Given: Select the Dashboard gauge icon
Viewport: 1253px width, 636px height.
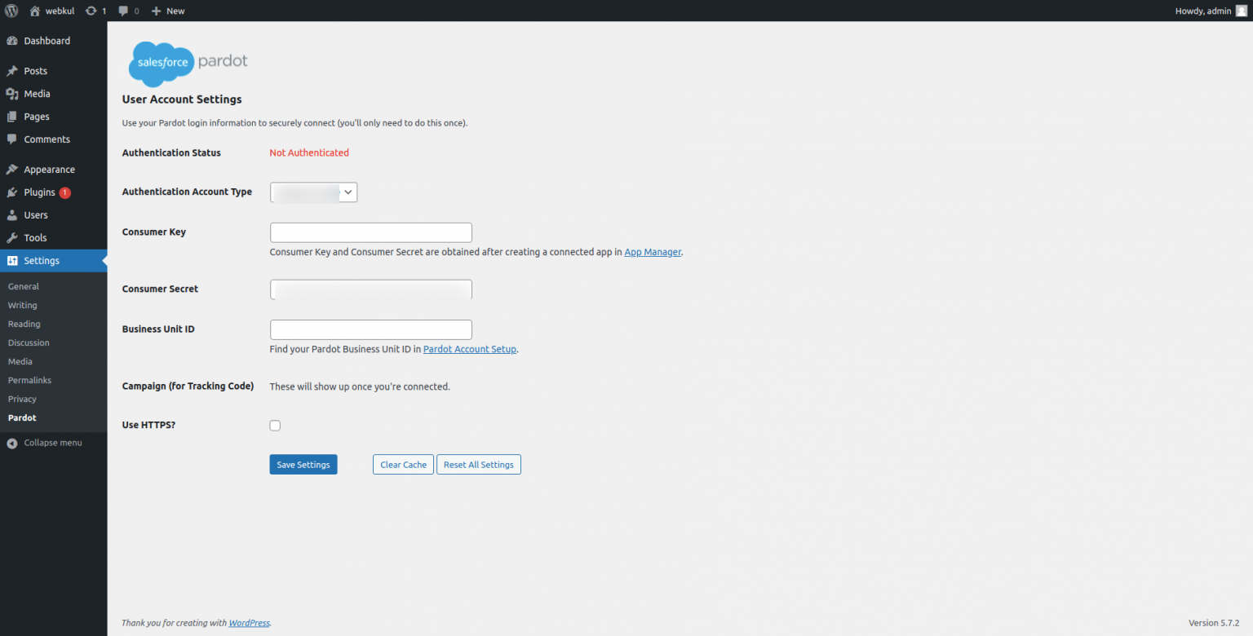Looking at the screenshot, I should (13, 40).
